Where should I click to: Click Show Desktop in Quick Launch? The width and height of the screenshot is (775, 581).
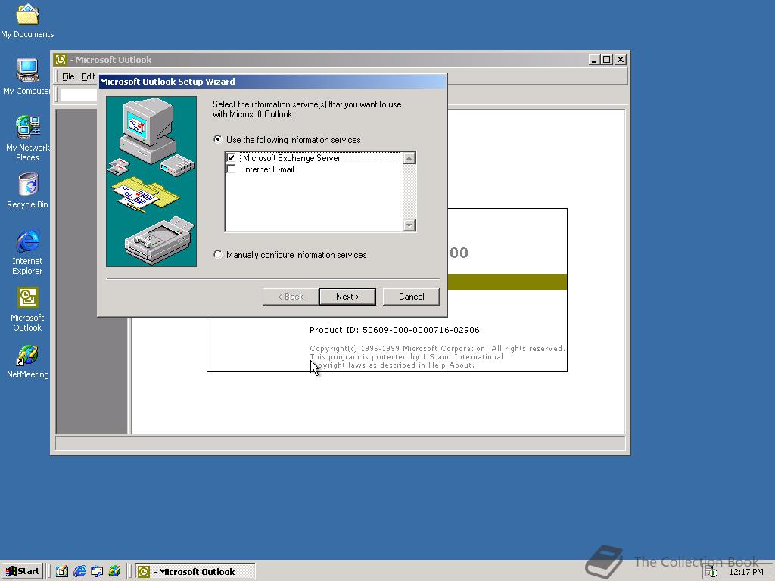tap(62, 571)
